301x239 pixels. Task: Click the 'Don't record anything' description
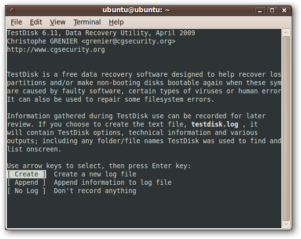(x=95, y=191)
